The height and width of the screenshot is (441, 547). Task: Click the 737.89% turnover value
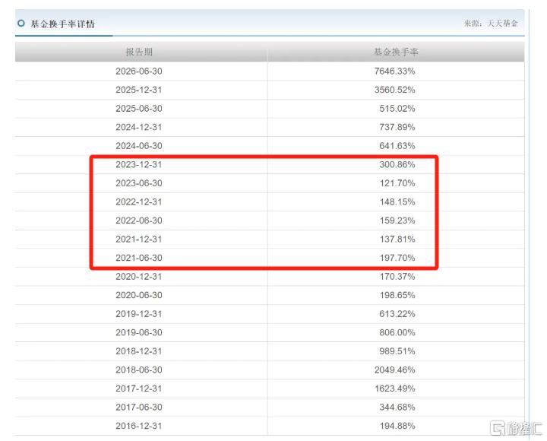click(397, 127)
